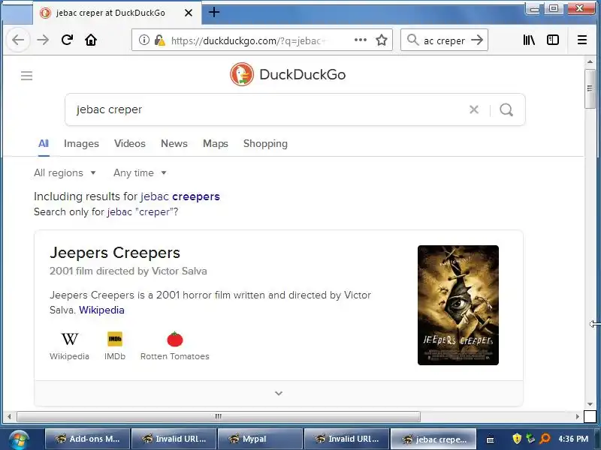Submit browser search box with arrow
Image resolution: width=601 pixels, height=450 pixels.
(477, 40)
